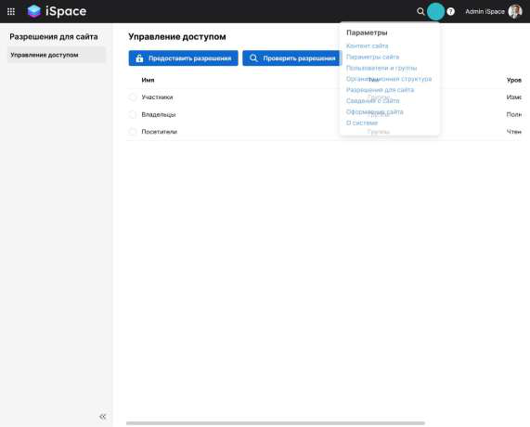Select the Посетители row radio button
The width and height of the screenshot is (530, 427).
tap(133, 132)
